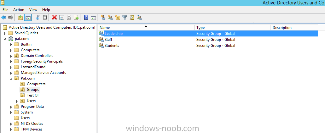The width and height of the screenshot is (325, 133).
Task: Click the Find objects icon
Action: click(132, 18)
